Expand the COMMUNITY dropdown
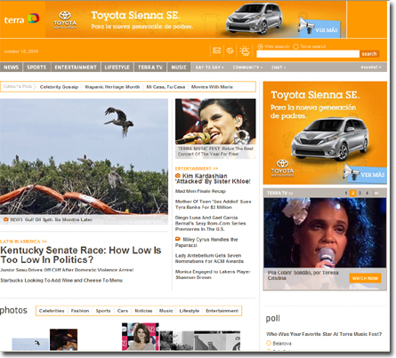 click(247, 68)
